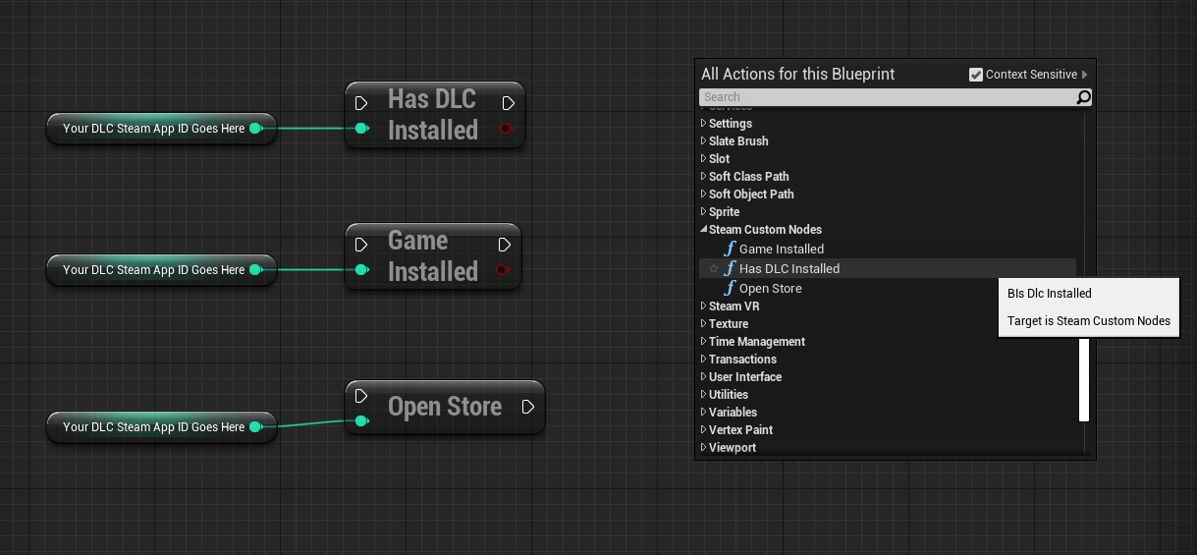Toggle the Context Sensitive checkbox
Screen dimensions: 1197x555
pyautogui.click(x=975, y=75)
